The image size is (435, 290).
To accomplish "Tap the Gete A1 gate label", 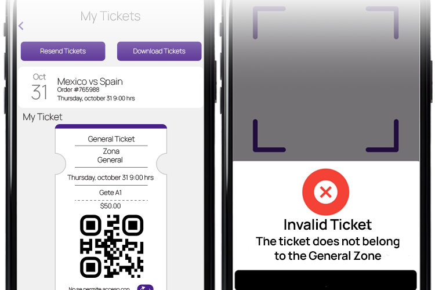I will (110, 193).
